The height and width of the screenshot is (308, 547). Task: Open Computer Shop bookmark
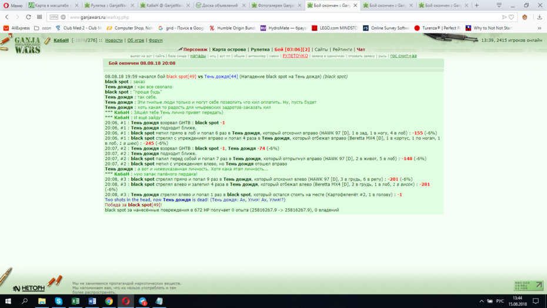[130, 28]
